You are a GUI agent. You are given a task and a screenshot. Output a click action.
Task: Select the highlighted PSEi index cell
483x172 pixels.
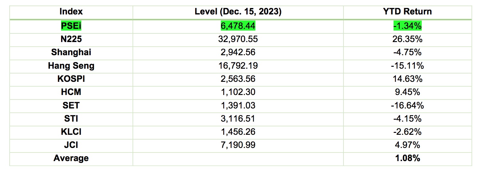pos(71,26)
